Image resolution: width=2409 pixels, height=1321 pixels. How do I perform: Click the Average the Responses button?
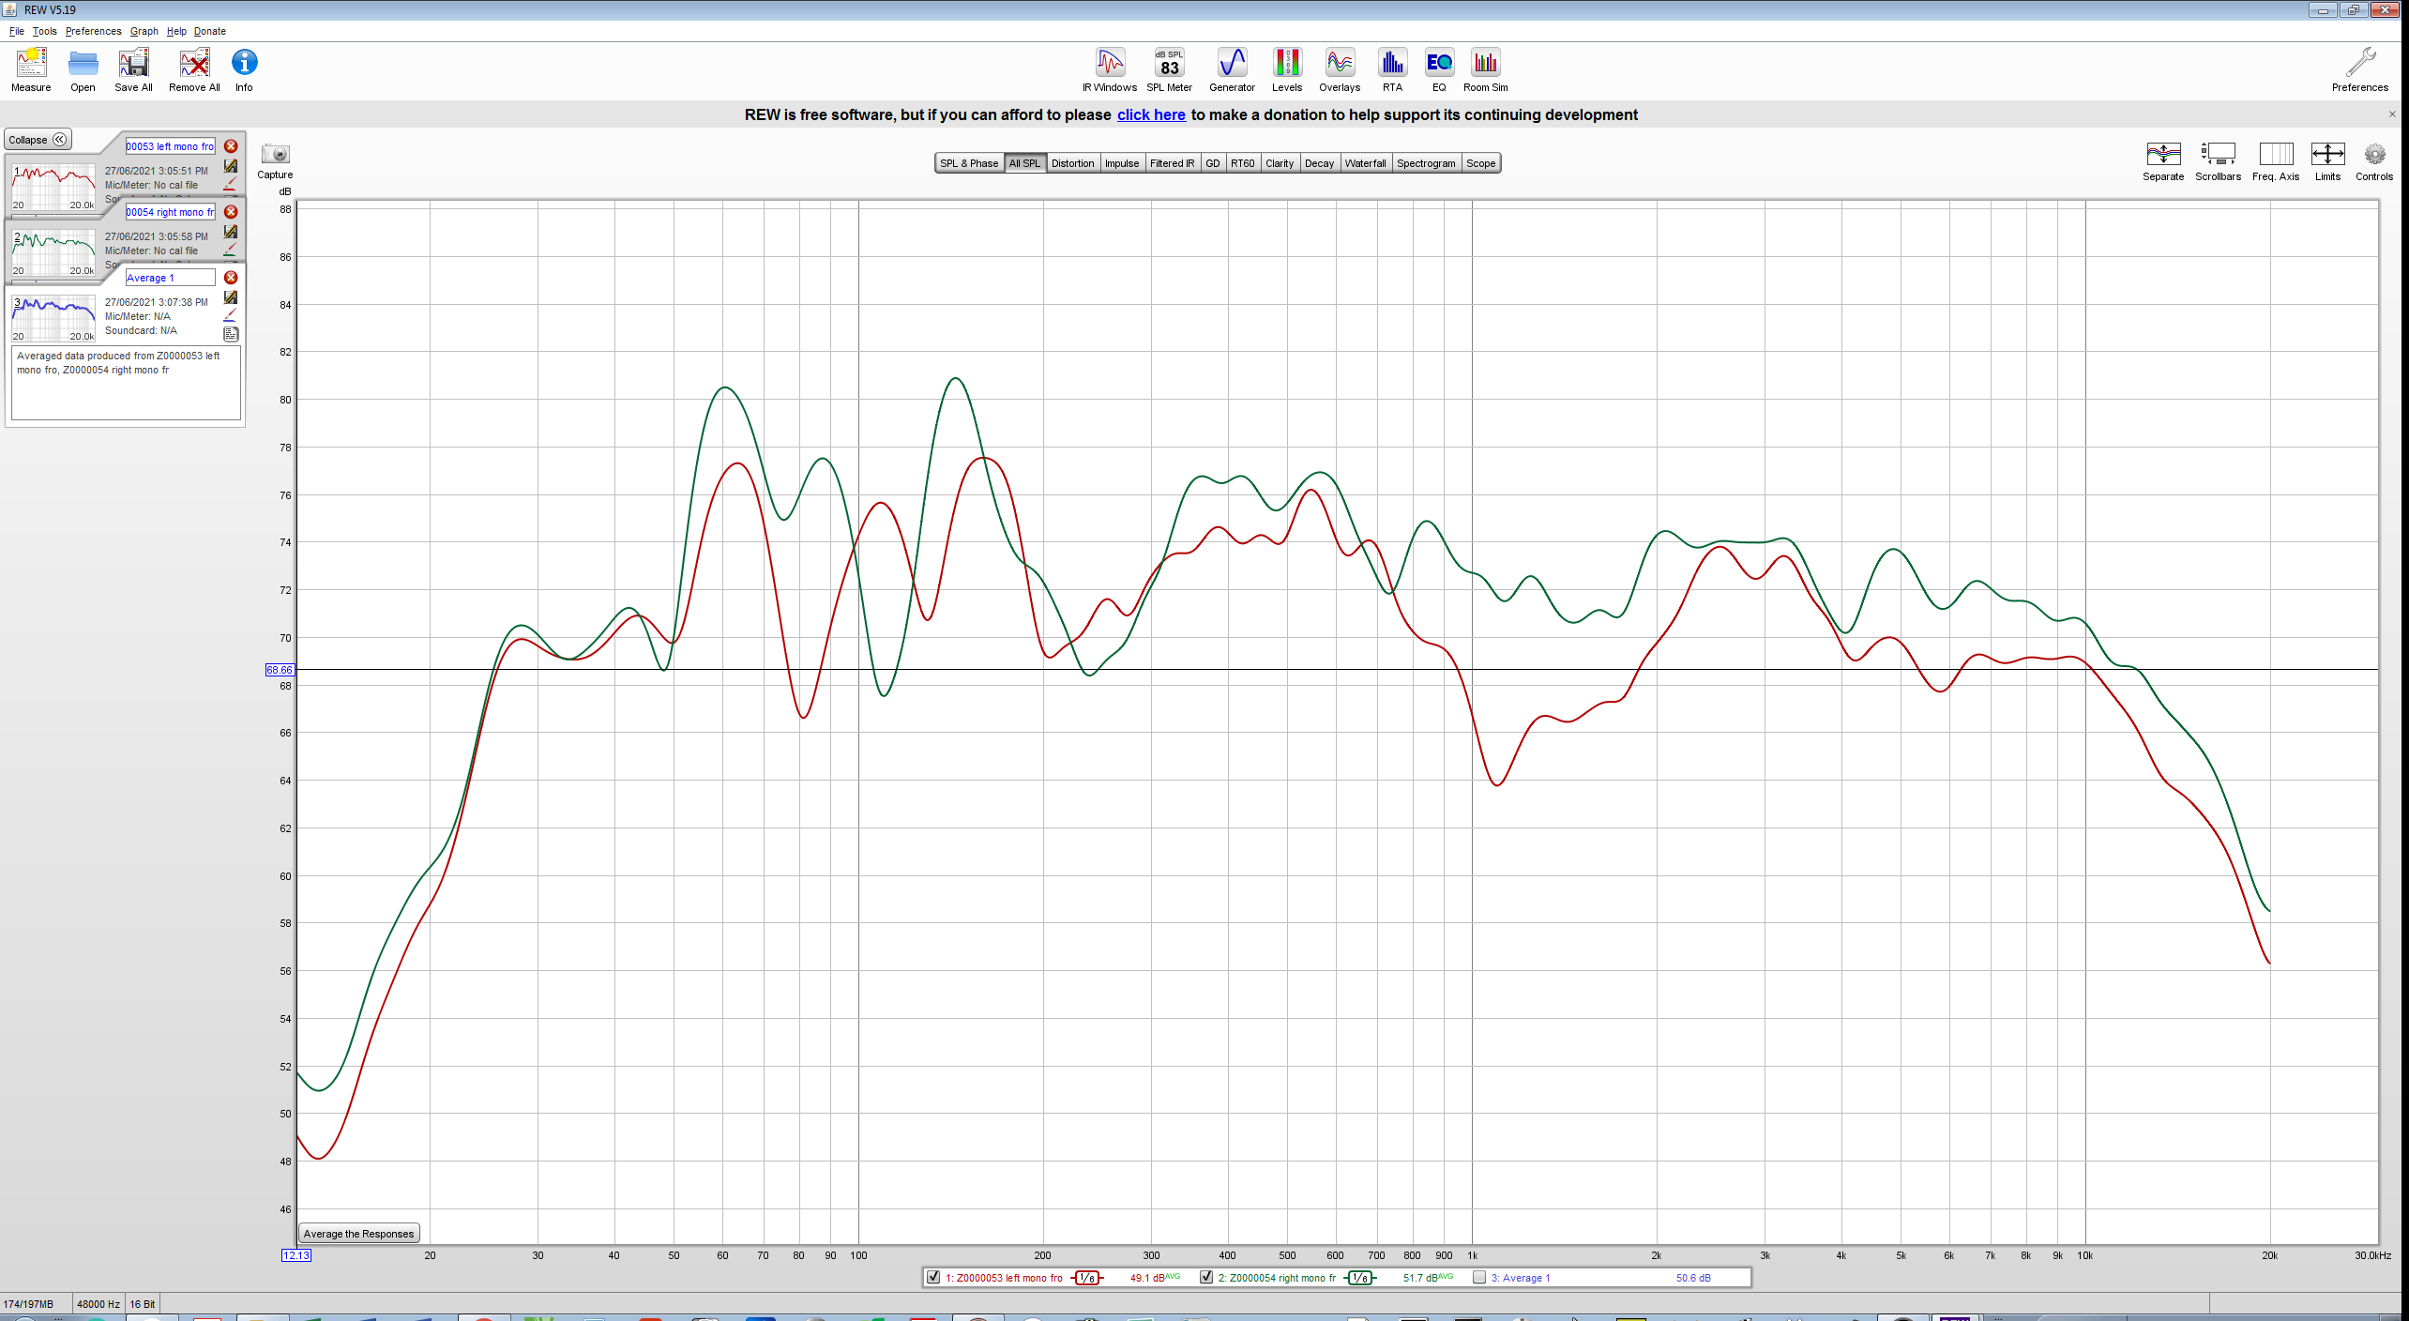[358, 1234]
